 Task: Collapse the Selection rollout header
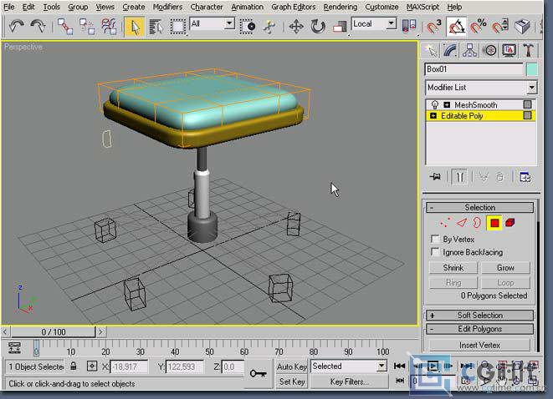479,207
